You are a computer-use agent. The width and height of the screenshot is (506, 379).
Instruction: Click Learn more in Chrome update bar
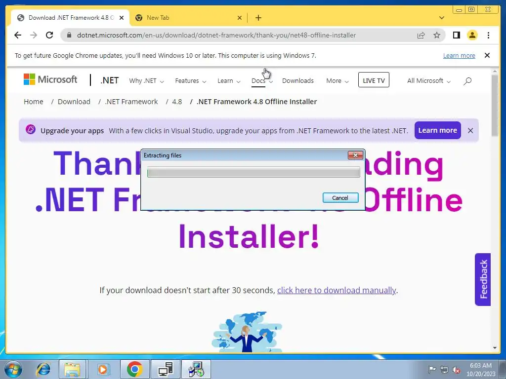tap(459, 55)
